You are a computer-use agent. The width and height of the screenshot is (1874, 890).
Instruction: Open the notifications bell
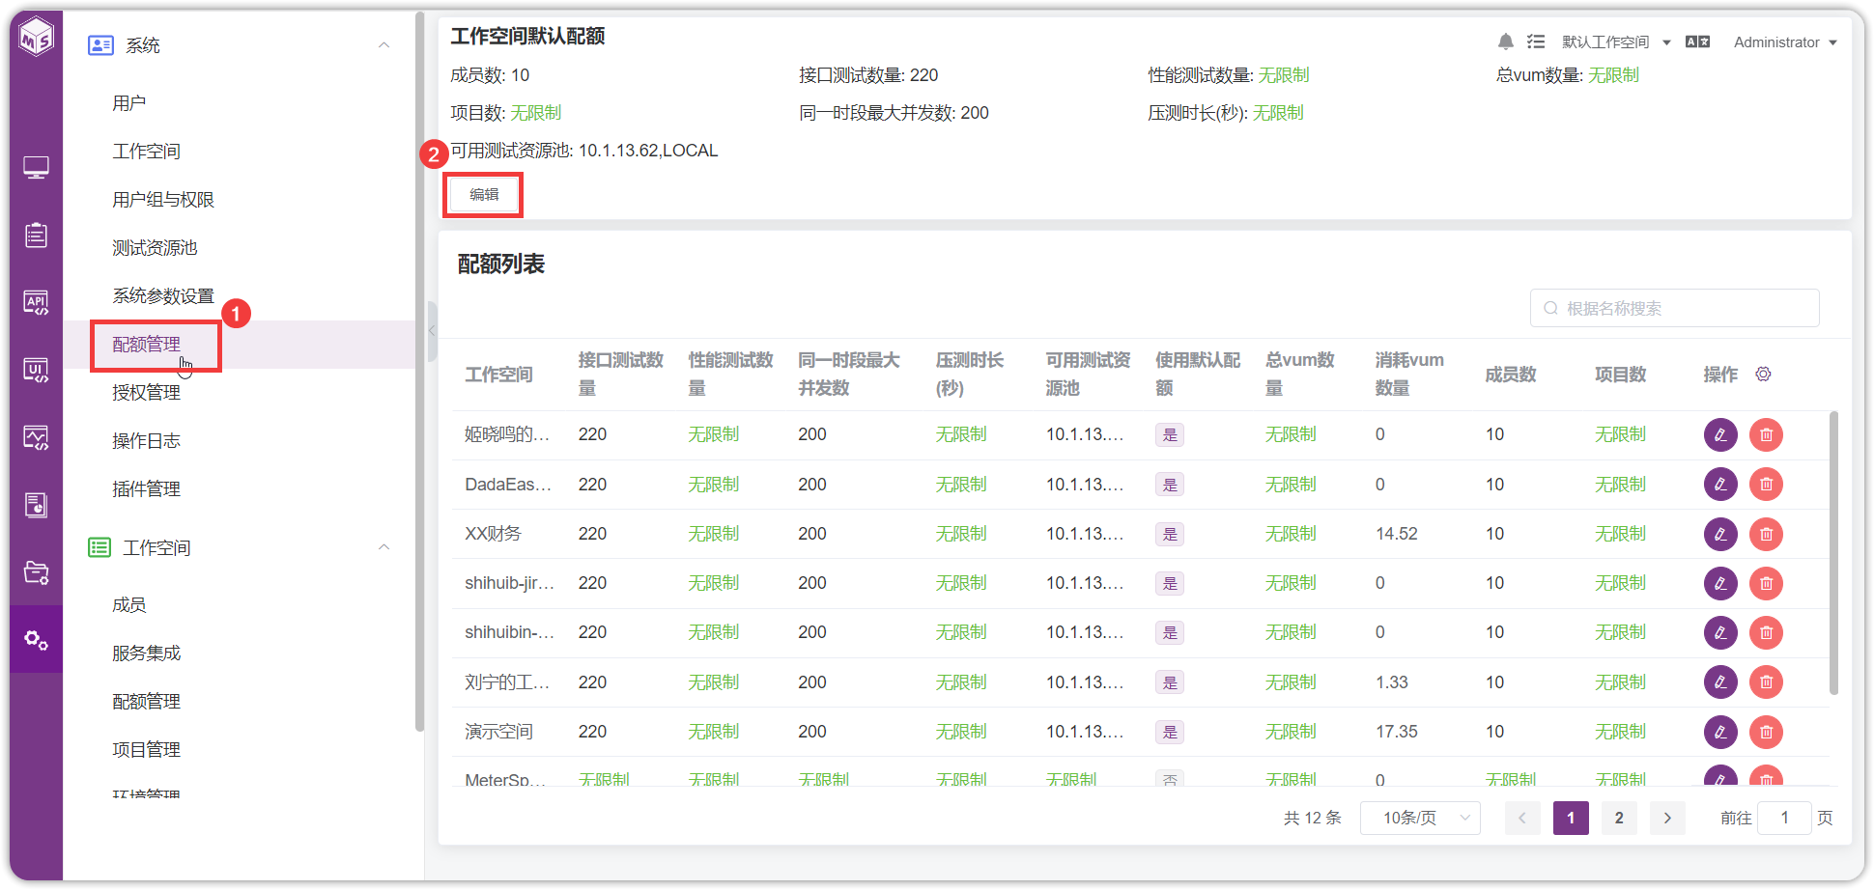[x=1505, y=42]
